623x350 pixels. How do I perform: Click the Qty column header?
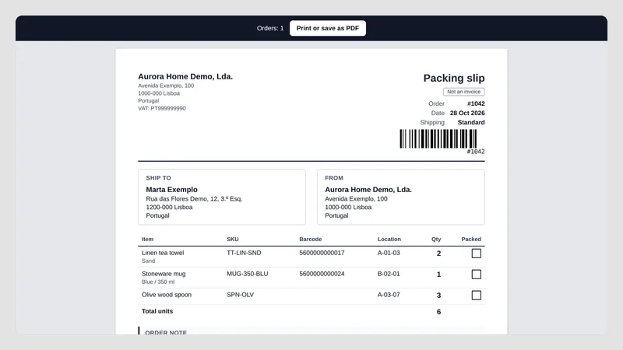pyautogui.click(x=436, y=240)
